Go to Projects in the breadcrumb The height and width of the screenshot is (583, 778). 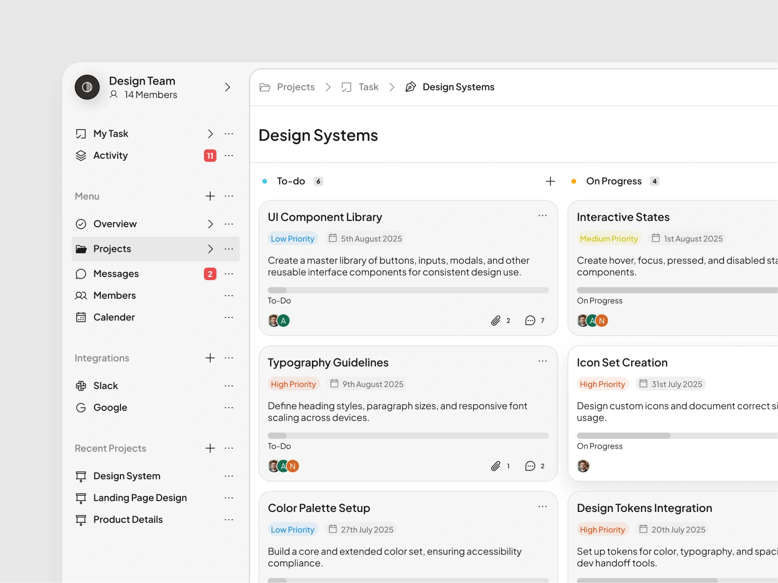(x=295, y=87)
